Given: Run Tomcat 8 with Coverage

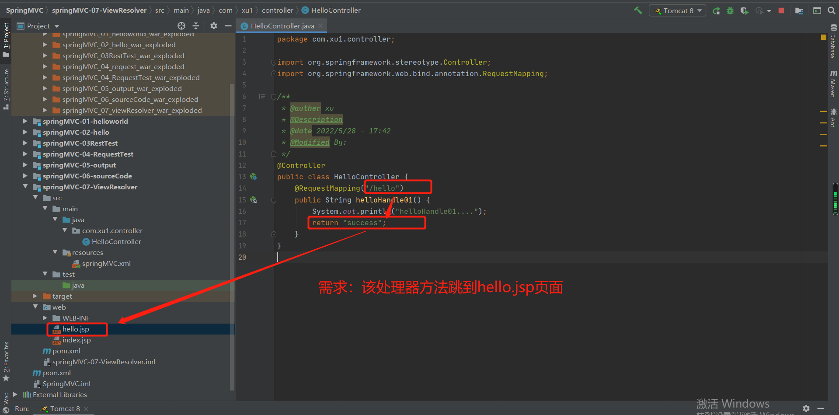Looking at the screenshot, I should pyautogui.click(x=744, y=10).
